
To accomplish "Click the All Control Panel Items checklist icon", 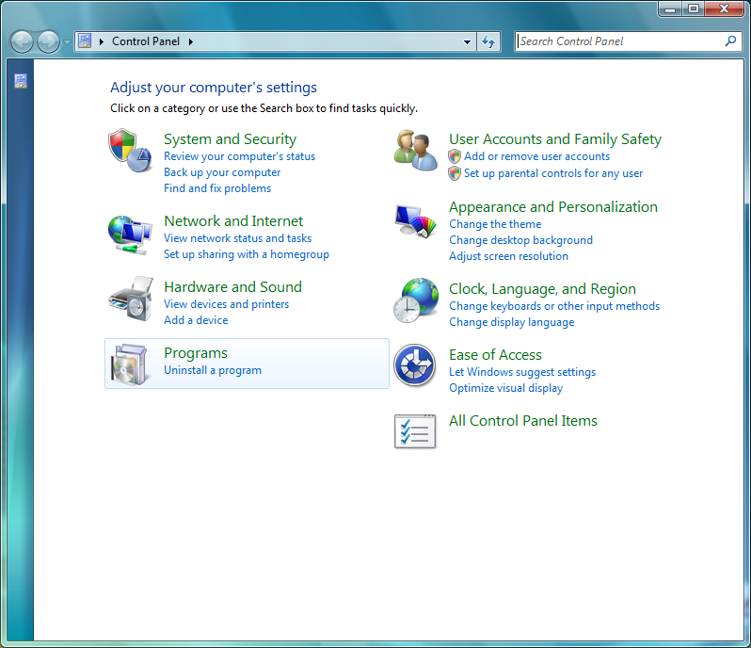I will pyautogui.click(x=415, y=431).
